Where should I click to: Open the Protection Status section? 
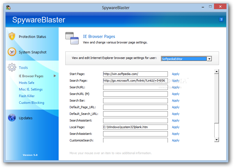tap(33, 37)
